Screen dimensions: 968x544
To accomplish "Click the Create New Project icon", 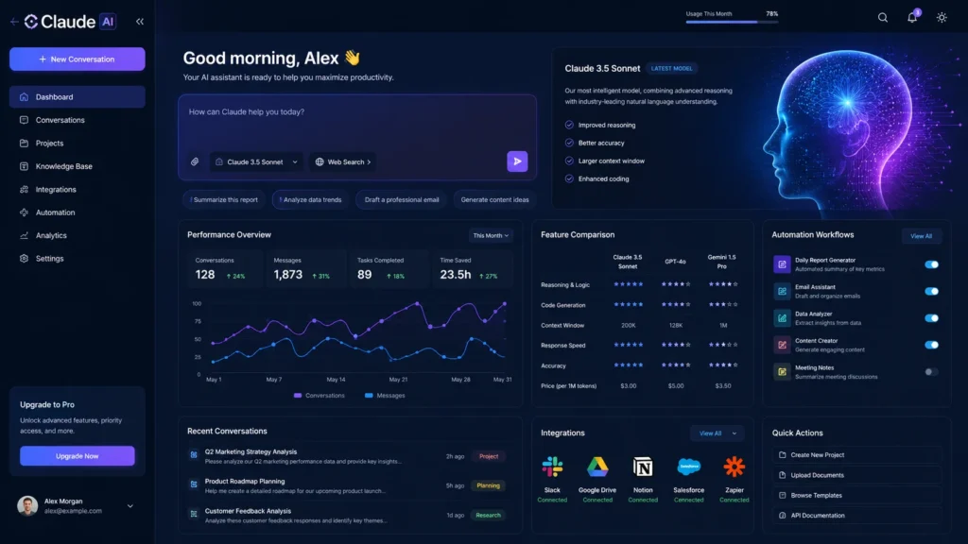I will tap(782, 455).
